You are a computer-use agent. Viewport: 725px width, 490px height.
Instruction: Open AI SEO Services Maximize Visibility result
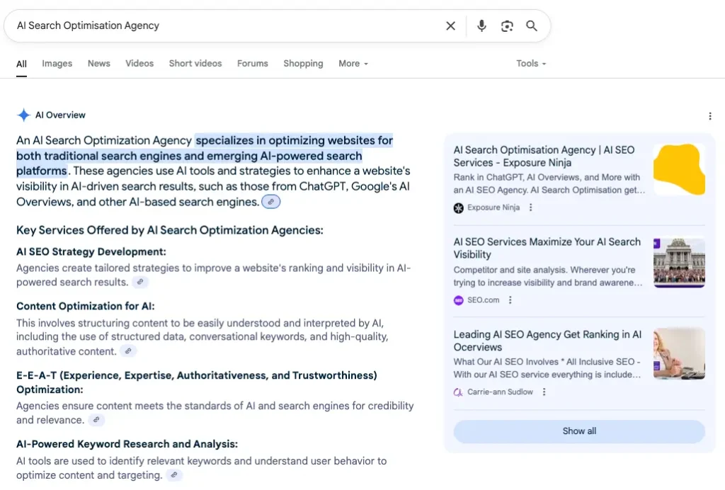pyautogui.click(x=547, y=249)
